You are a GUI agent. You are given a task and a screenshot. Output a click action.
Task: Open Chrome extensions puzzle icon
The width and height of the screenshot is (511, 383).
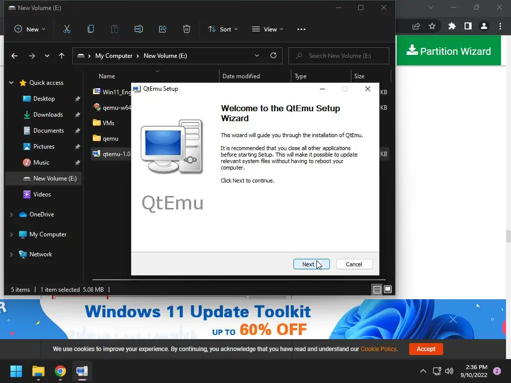click(x=452, y=26)
